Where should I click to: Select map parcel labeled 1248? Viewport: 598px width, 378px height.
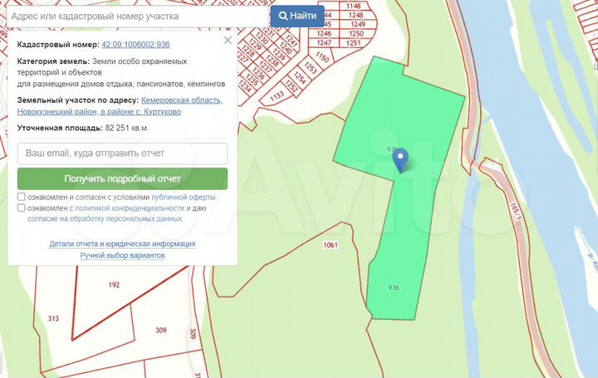(355, 15)
